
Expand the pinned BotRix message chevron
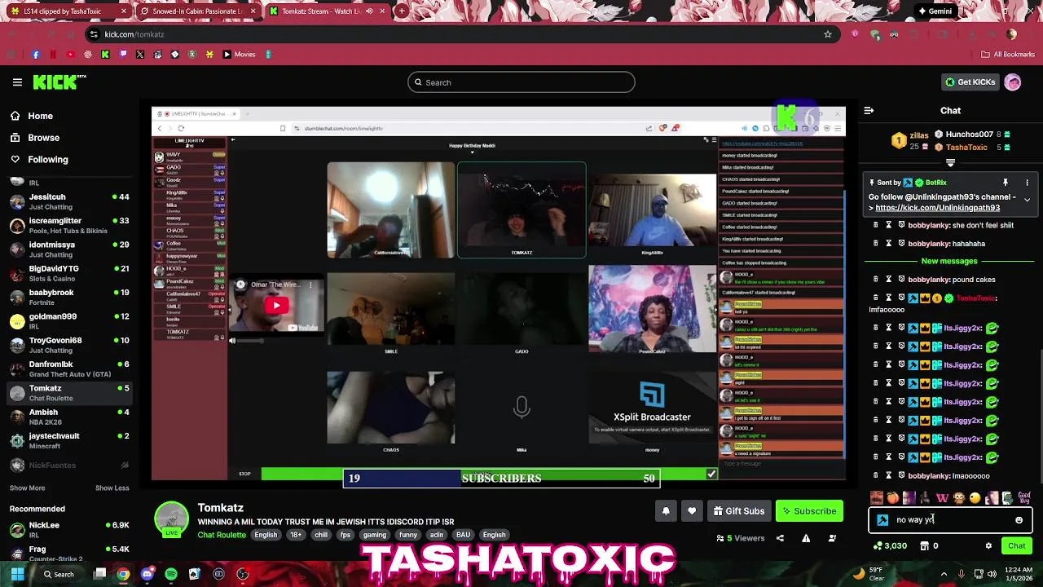(x=1027, y=200)
